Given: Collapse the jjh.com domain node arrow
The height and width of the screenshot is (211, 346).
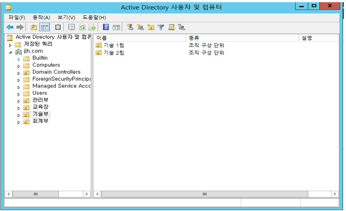Looking at the screenshot, I should [x=10, y=52].
